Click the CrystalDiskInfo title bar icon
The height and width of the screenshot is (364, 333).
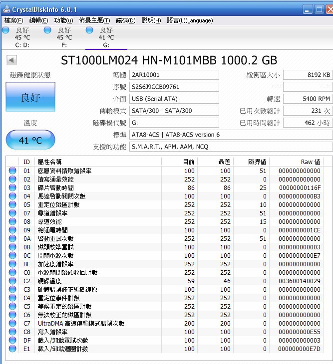[6, 9]
